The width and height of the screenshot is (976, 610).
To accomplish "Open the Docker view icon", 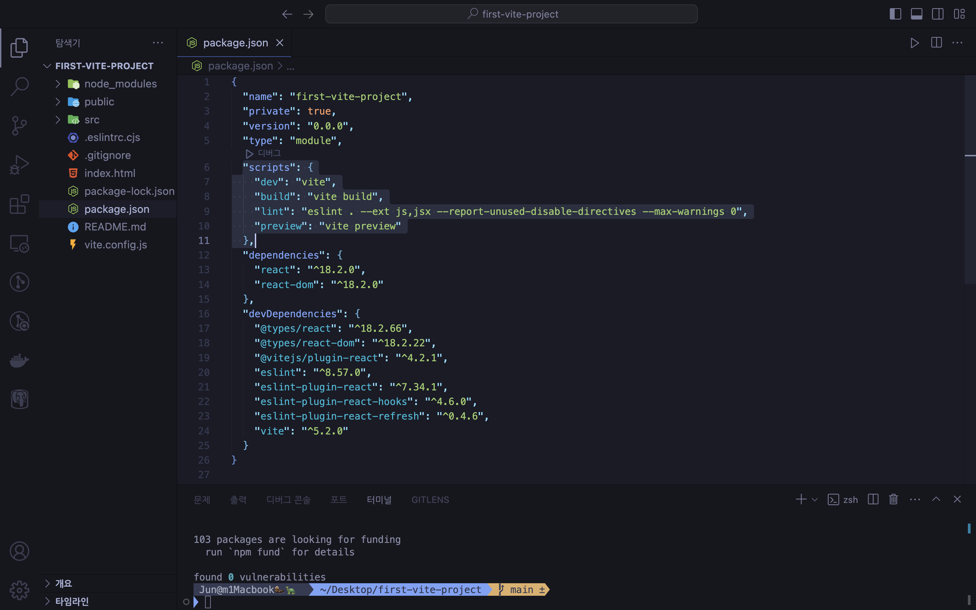I will pos(19,360).
